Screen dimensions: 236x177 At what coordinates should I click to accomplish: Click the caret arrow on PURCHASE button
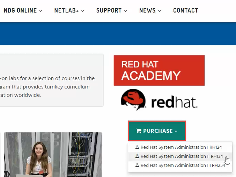coord(176,131)
